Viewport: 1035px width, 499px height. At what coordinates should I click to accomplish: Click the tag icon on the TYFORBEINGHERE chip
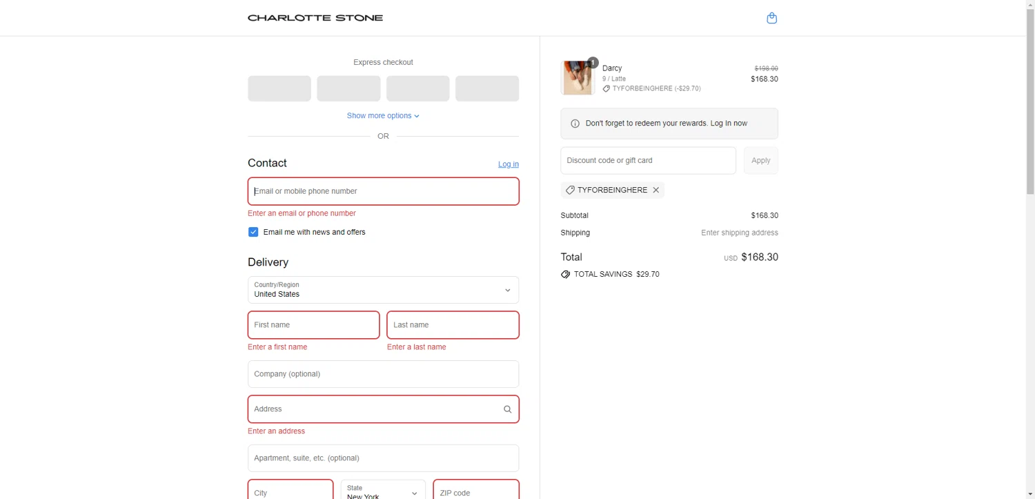point(570,190)
